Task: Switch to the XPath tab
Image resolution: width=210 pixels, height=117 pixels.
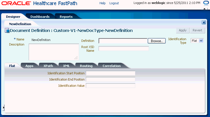Action: point(48,66)
